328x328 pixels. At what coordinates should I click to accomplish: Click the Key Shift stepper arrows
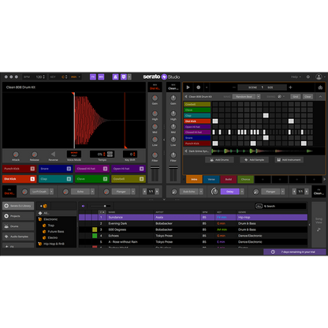(x=134, y=154)
